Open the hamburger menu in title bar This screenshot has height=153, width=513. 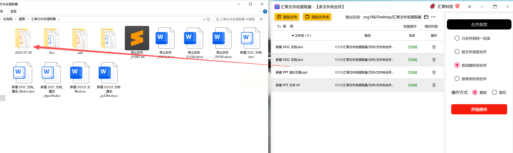[x=470, y=7]
